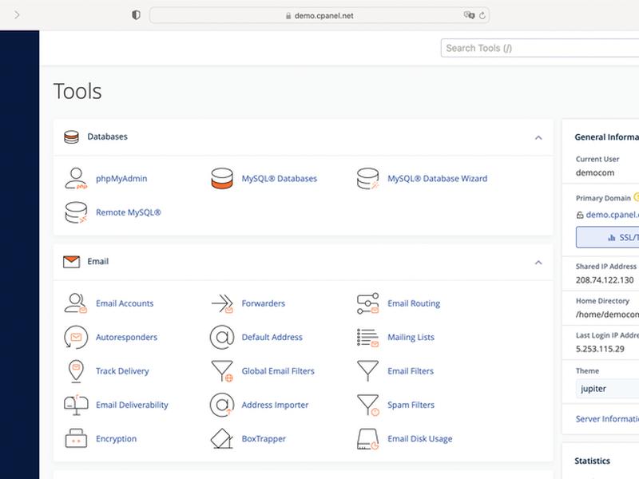The height and width of the screenshot is (479, 639).
Task: Open the Autoresponders link
Action: click(x=126, y=337)
